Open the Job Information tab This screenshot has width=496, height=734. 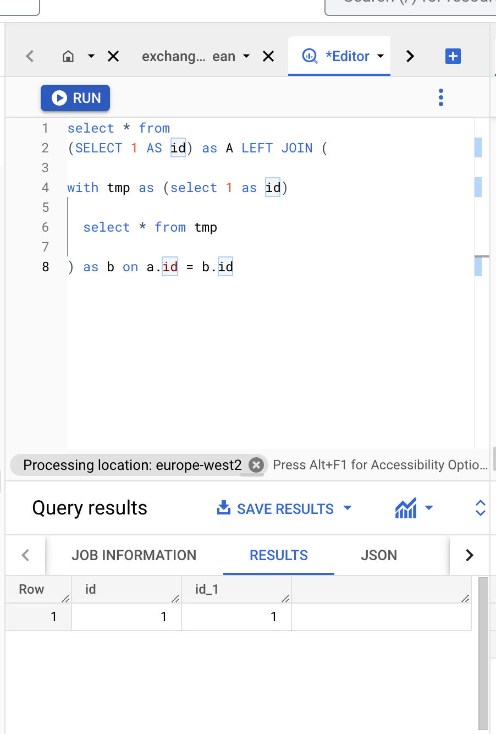click(x=134, y=555)
